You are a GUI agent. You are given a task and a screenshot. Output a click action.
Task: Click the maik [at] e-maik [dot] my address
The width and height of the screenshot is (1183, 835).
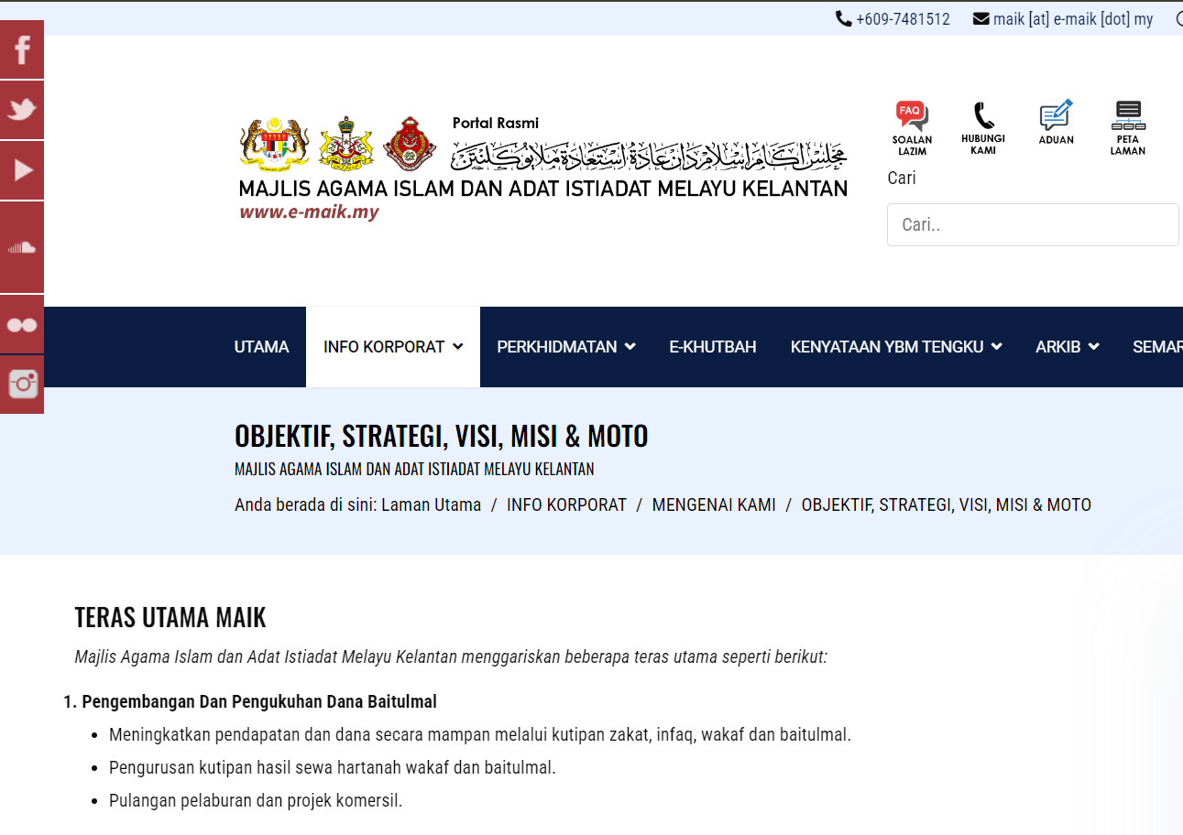tap(1073, 19)
